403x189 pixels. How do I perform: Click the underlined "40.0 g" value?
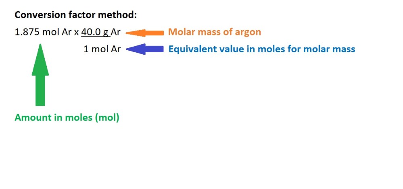[95, 32]
